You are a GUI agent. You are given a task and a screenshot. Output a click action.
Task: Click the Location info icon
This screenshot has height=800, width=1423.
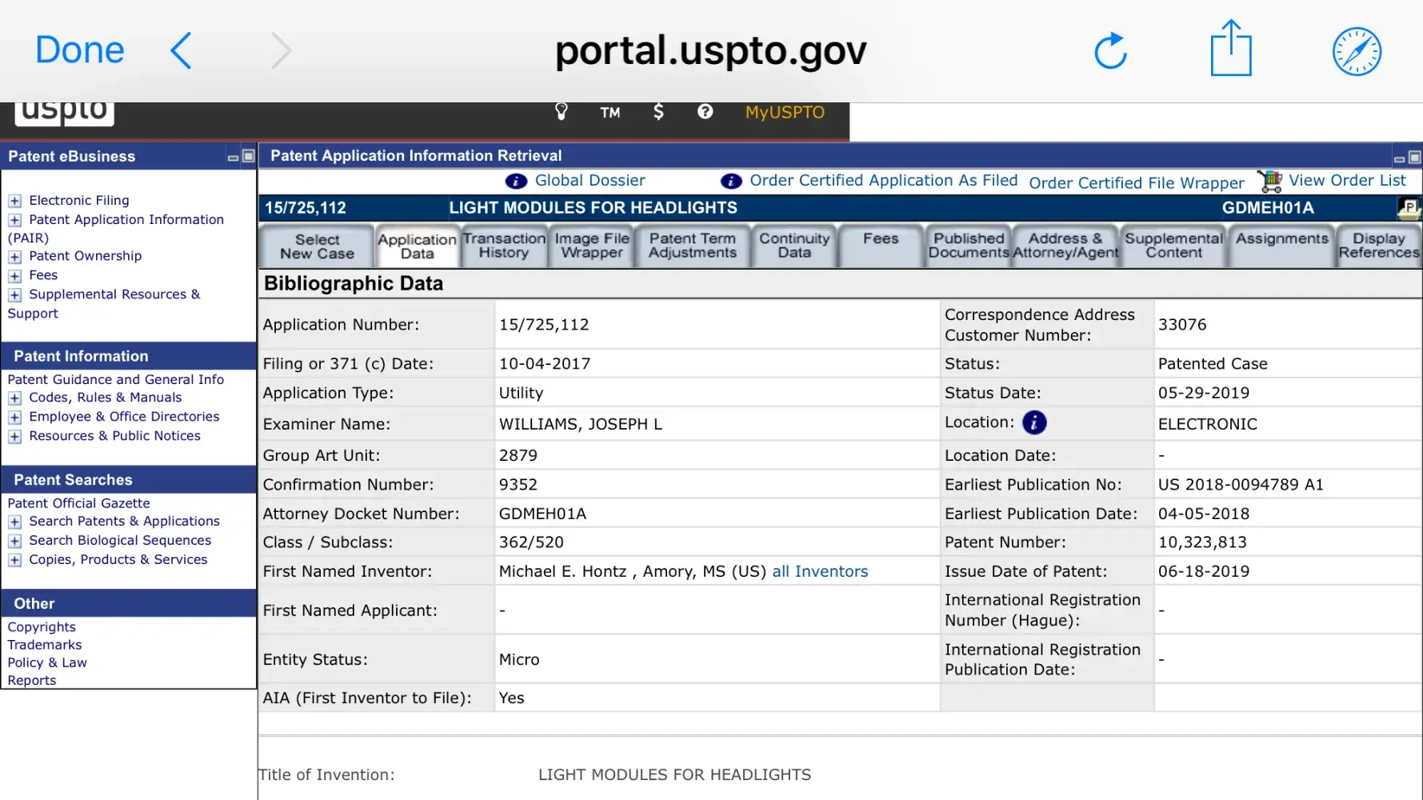pyautogui.click(x=1034, y=422)
